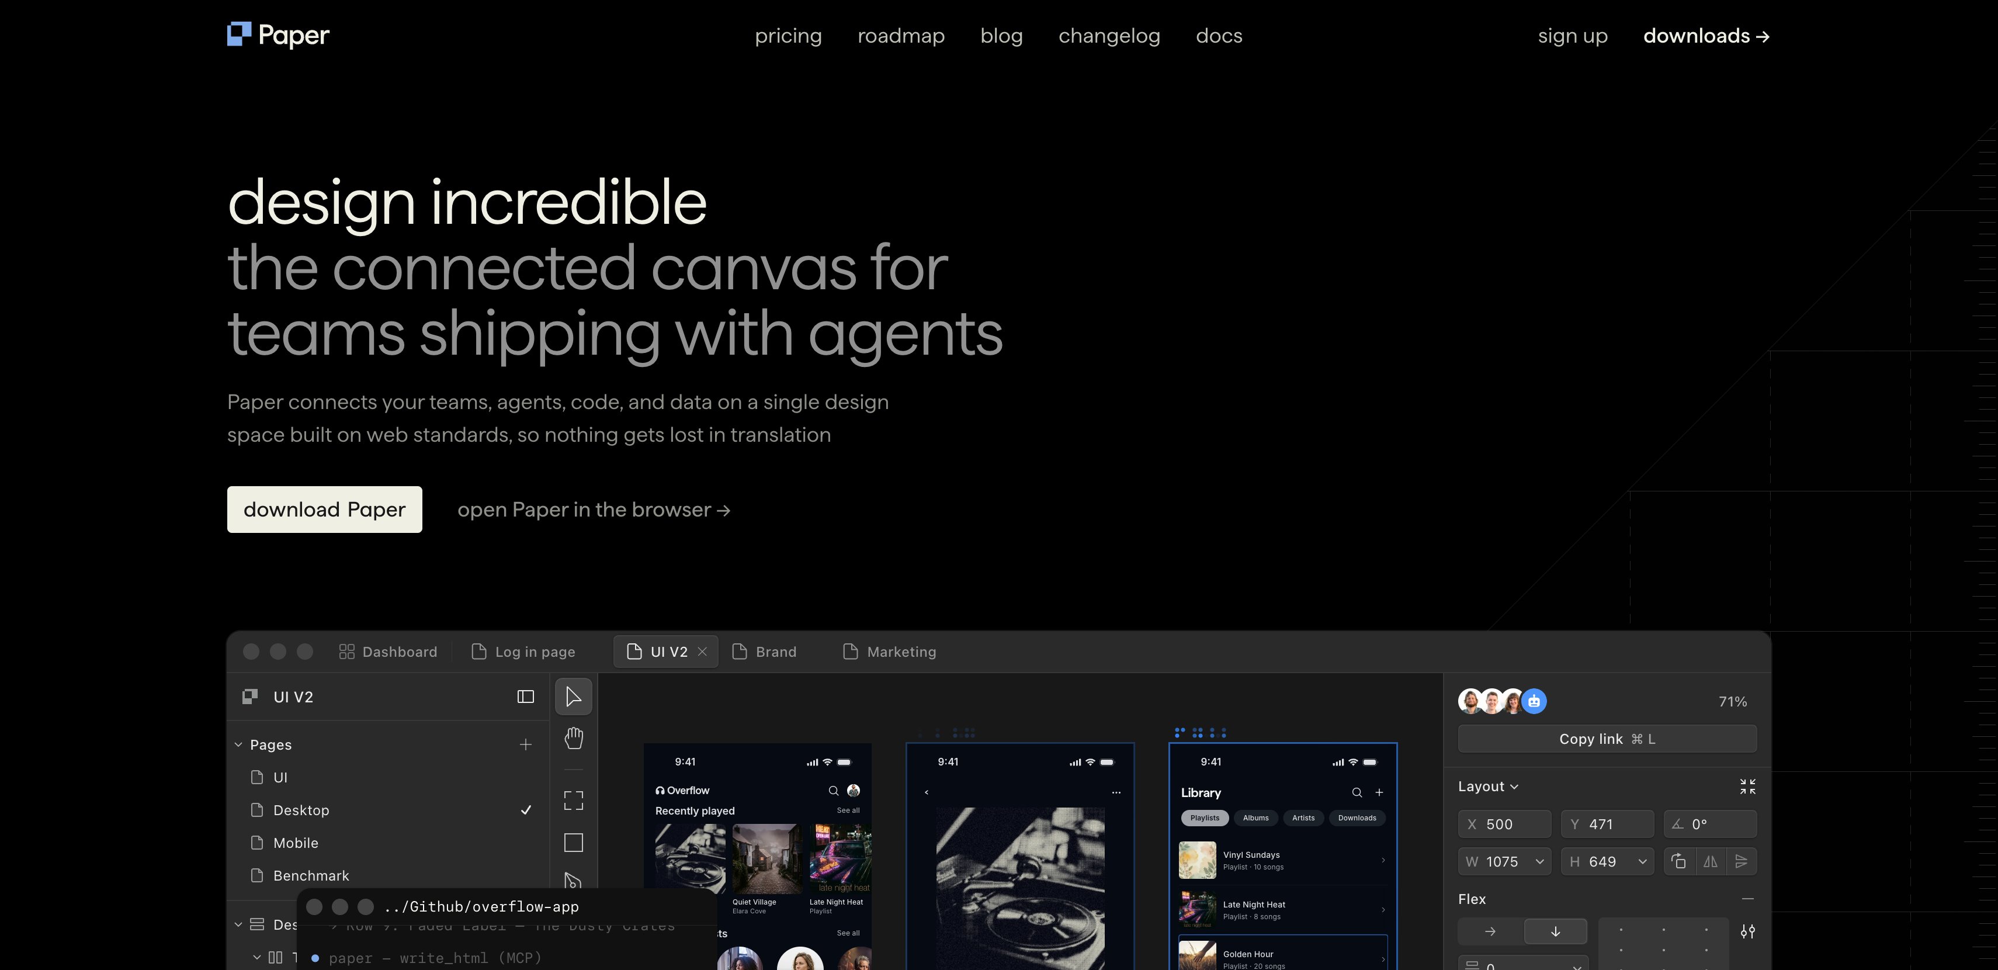Image resolution: width=1998 pixels, height=970 pixels.
Task: Select the Rectangle shape tool
Action: (573, 842)
